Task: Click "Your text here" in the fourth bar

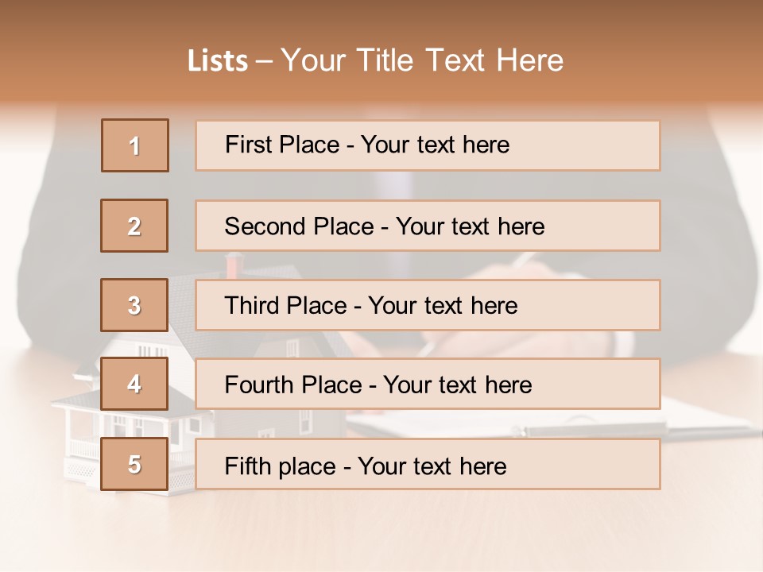Action: click(x=458, y=385)
